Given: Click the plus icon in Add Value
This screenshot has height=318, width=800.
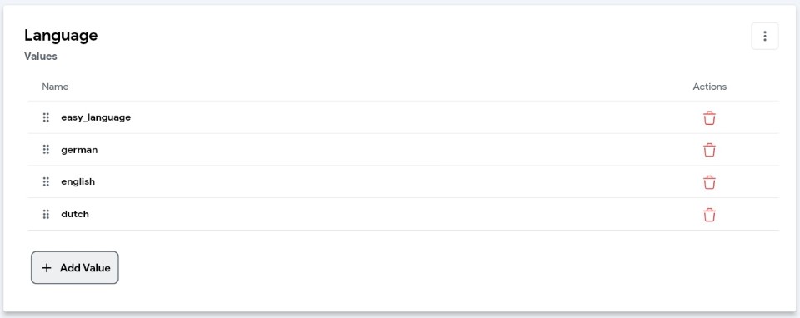Looking at the screenshot, I should (x=47, y=267).
